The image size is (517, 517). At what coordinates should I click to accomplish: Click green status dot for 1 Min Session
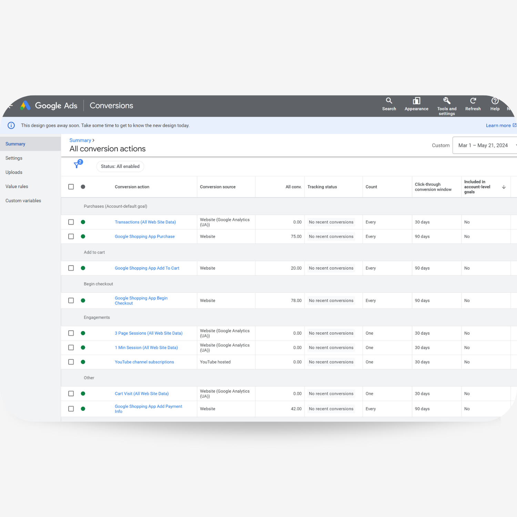point(83,347)
